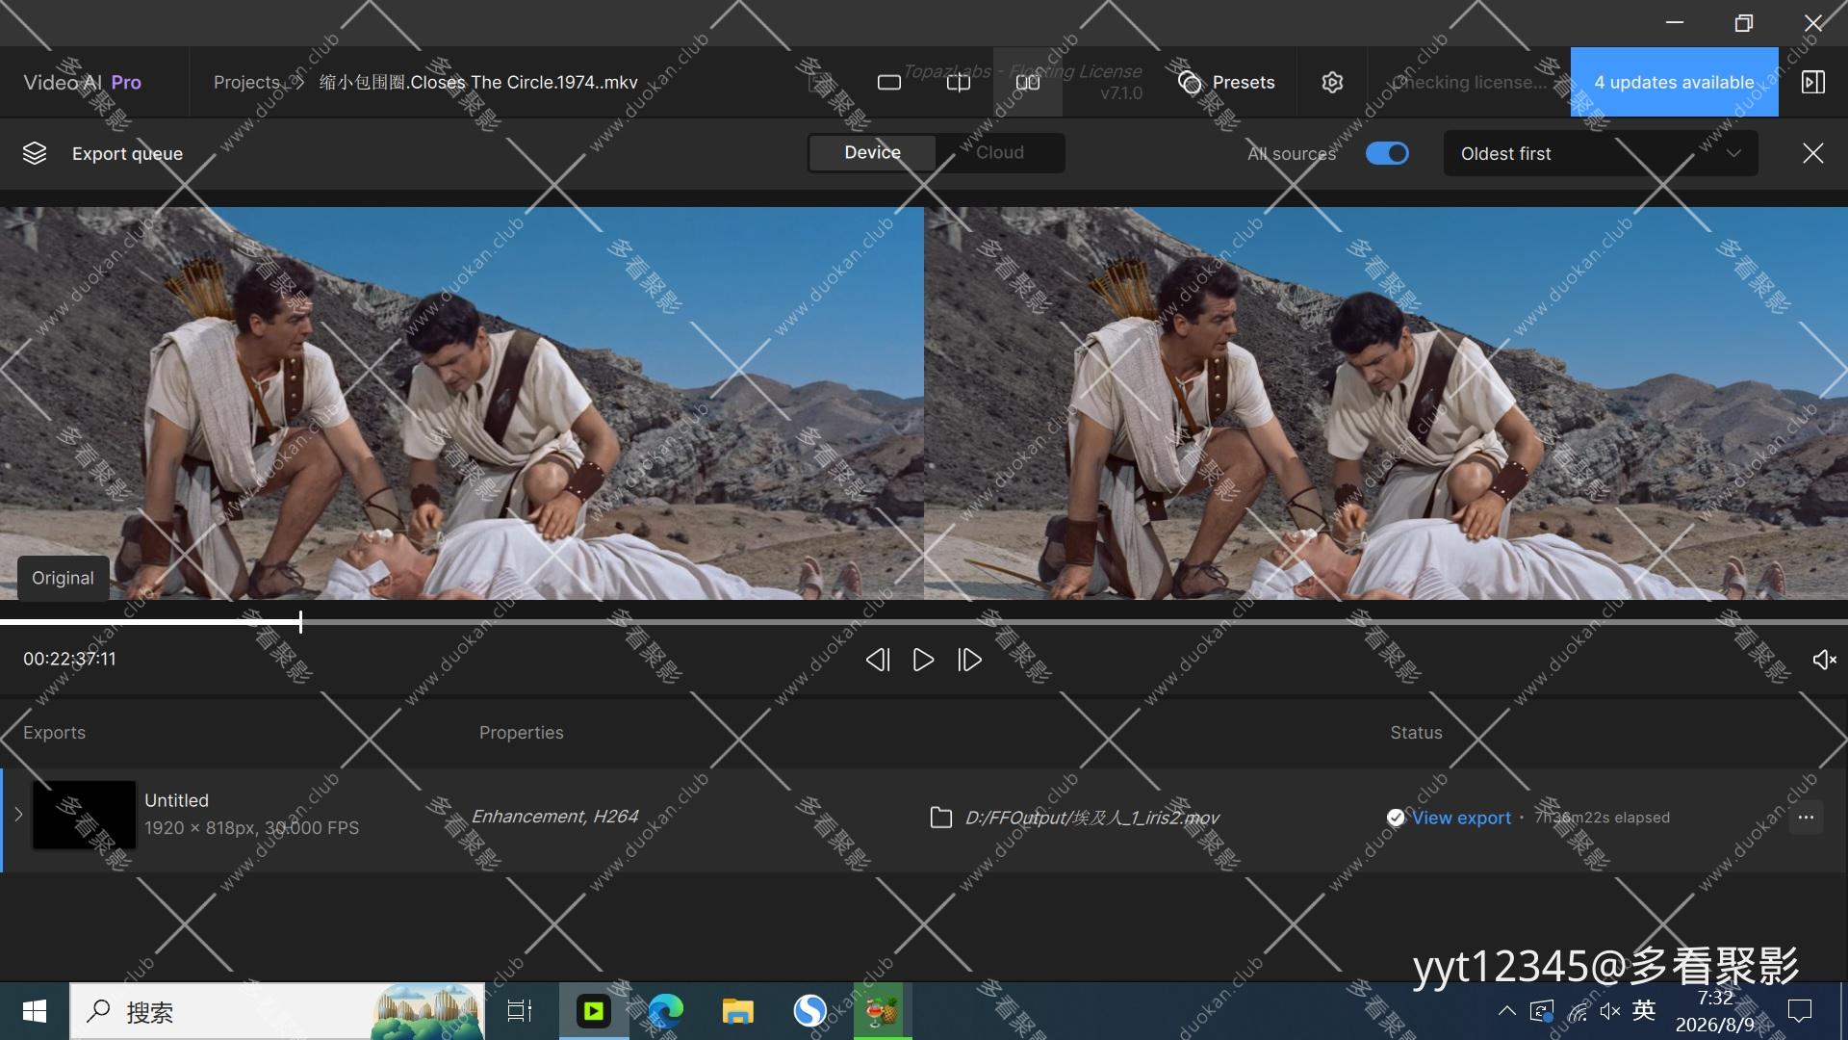1848x1040 pixels.
Task: Click the Windows taskbar search box
Action: tap(277, 1011)
